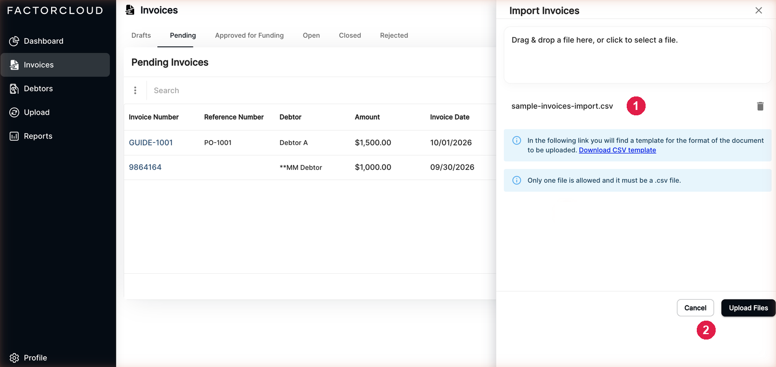Click the sample-invoices-import.csv file name

[562, 106]
